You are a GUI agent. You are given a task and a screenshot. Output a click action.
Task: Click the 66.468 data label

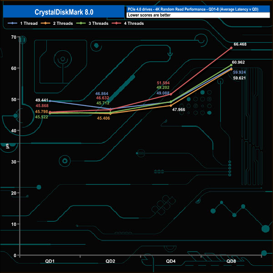click(x=240, y=44)
